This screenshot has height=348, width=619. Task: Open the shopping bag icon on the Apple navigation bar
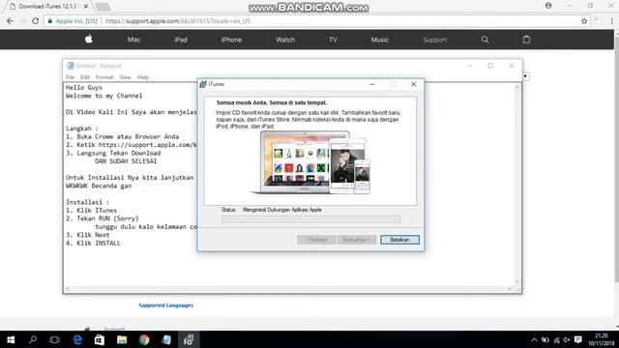coord(526,39)
